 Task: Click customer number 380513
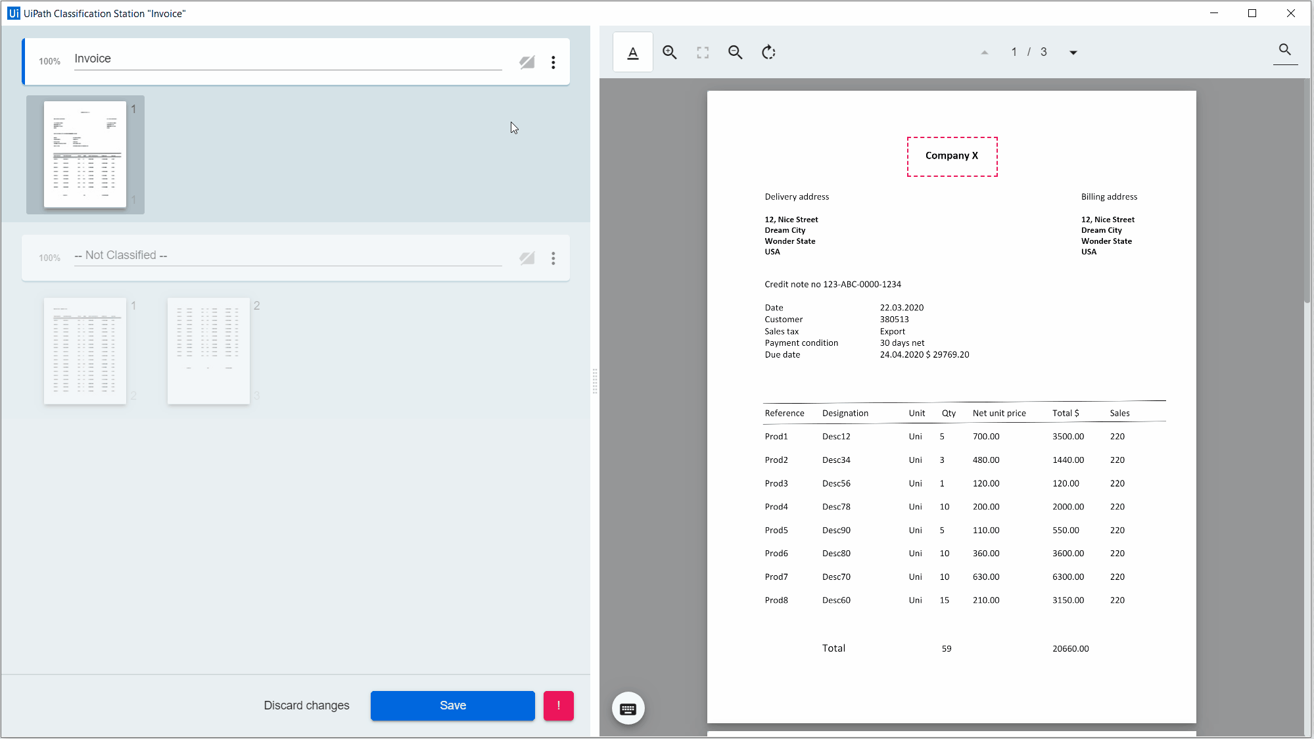[895, 320]
